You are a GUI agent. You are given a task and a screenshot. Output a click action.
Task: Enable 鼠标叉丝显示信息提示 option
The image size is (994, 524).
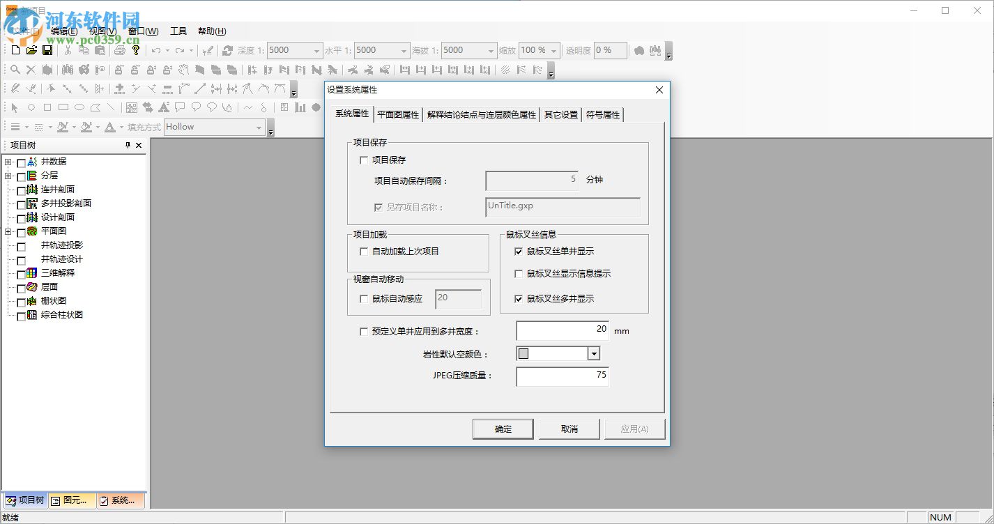(x=517, y=273)
